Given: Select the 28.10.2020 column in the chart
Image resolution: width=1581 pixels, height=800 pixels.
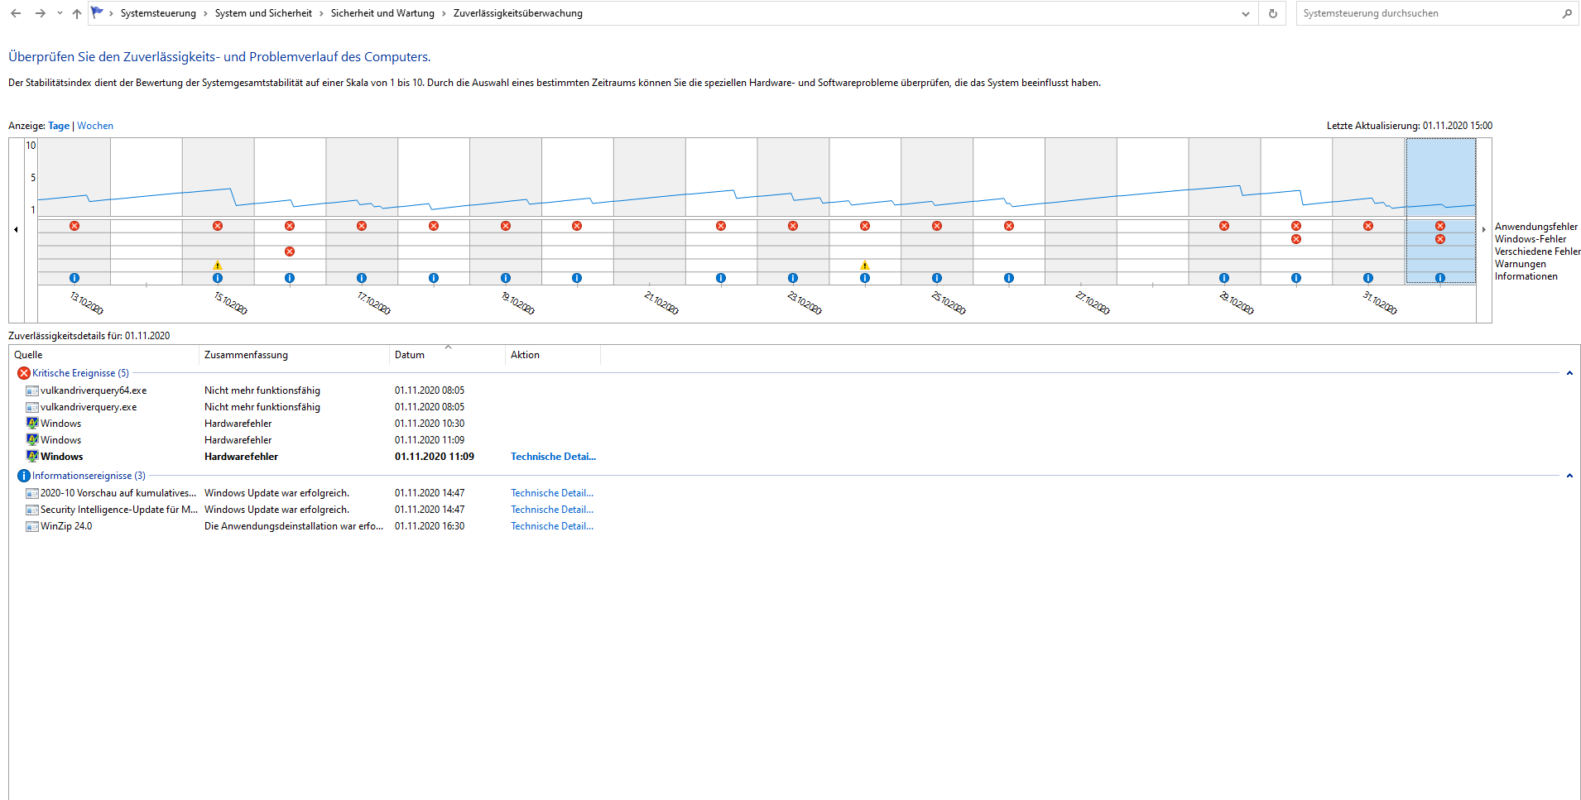Looking at the screenshot, I should click(x=1152, y=211).
